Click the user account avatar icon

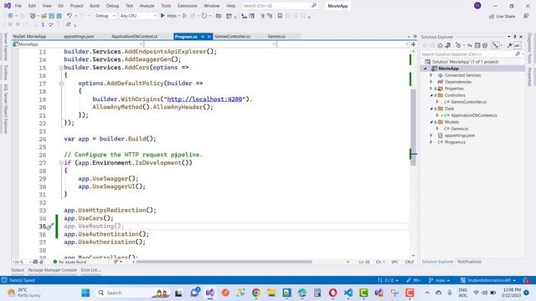[477, 6]
